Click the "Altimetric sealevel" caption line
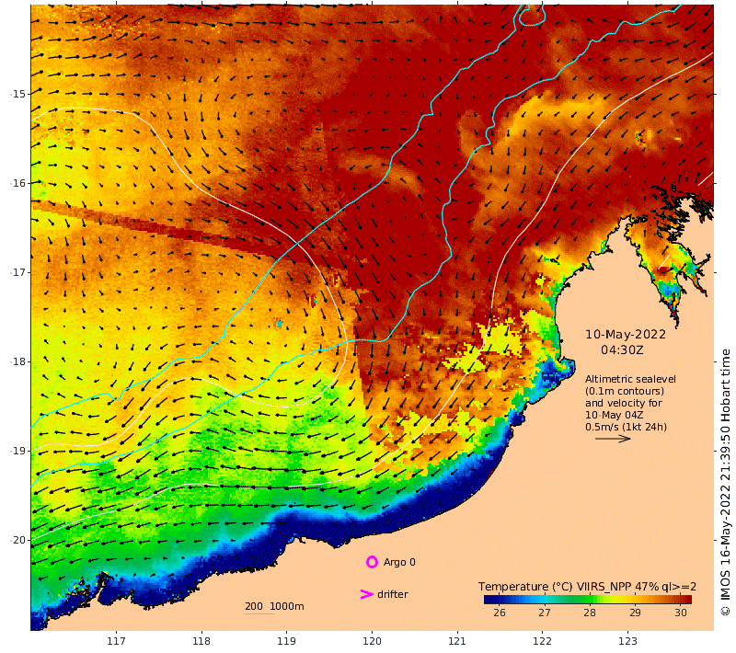This screenshot has width=736, height=653. point(630,379)
